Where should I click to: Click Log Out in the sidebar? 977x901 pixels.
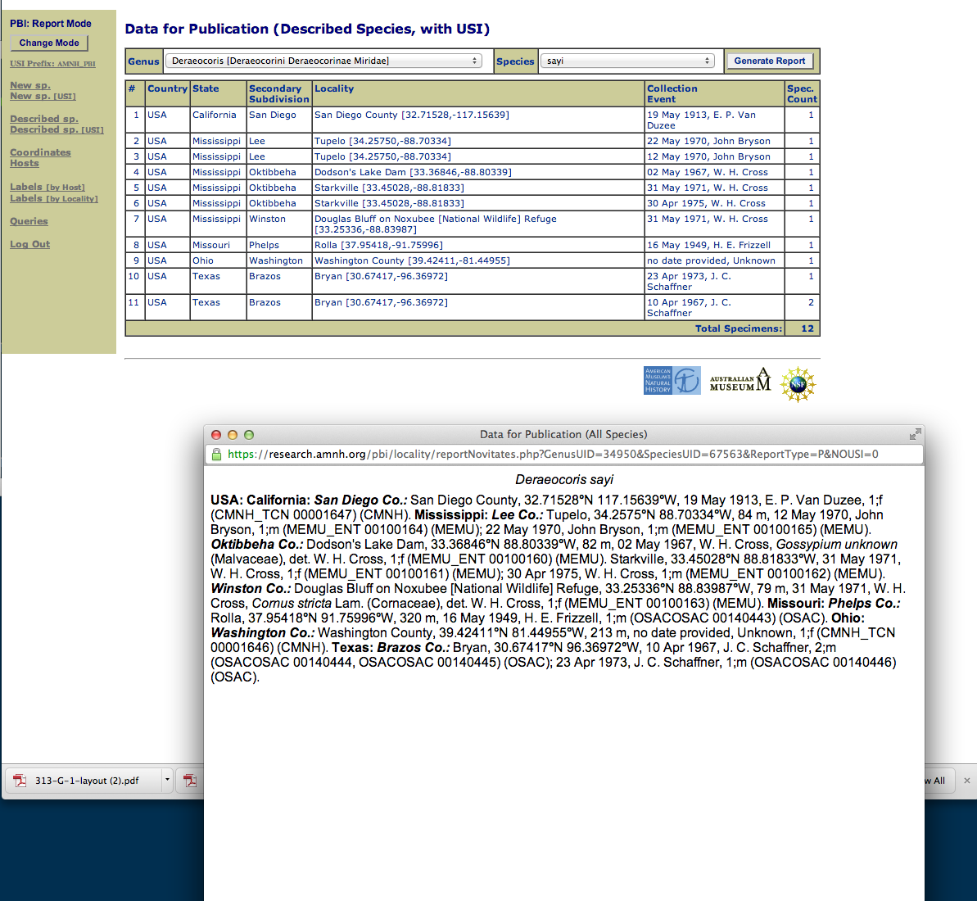tap(29, 244)
